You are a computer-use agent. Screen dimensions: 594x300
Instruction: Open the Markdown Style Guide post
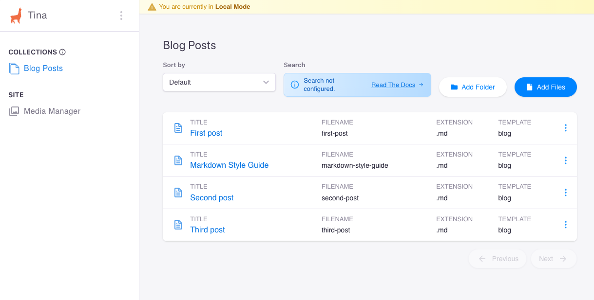(229, 165)
